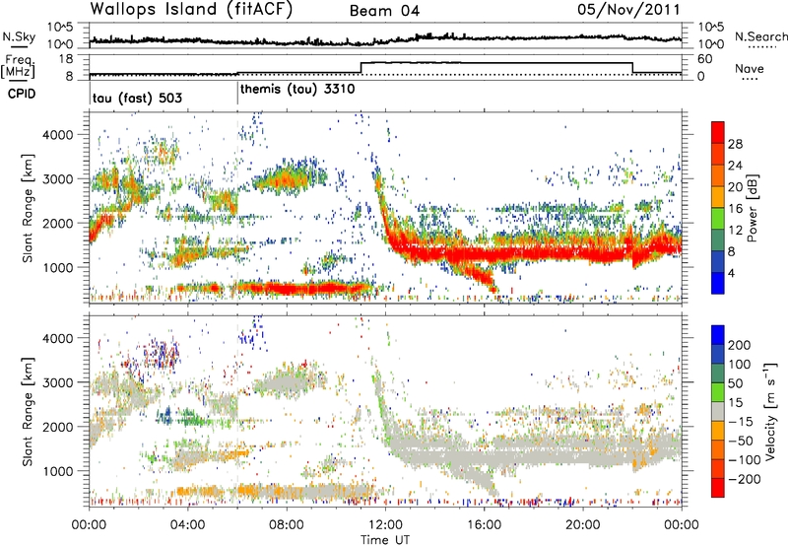788x546 pixels.
Task: Click the themis (tau) 3310 label
Action: pyautogui.click(x=297, y=90)
